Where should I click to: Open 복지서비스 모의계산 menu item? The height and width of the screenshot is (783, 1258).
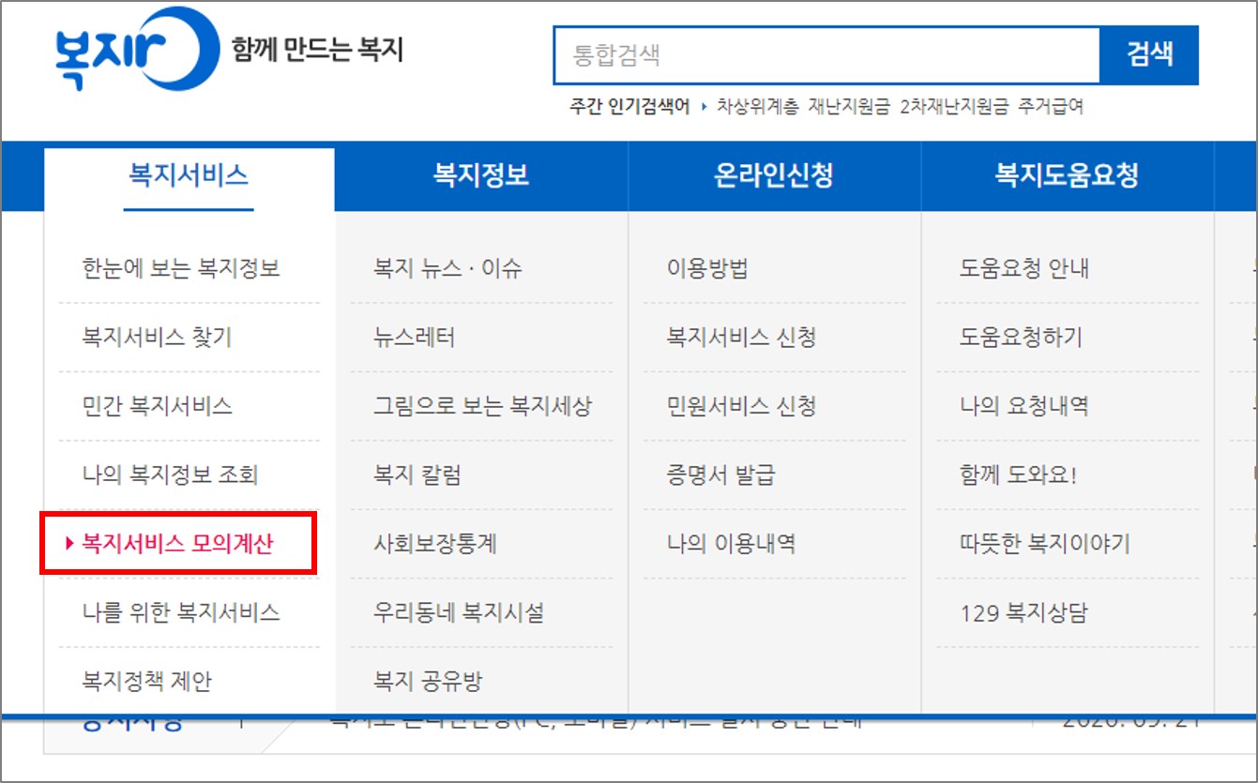click(178, 543)
